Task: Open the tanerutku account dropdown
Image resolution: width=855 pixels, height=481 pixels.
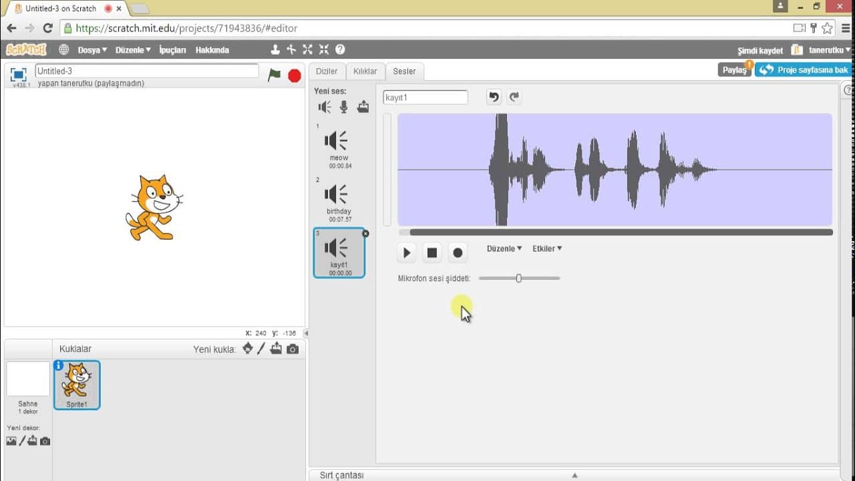Action: 830,50
